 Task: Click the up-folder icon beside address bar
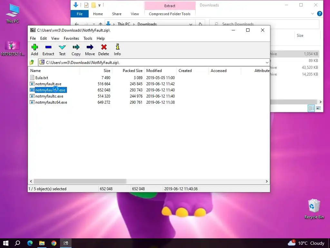click(32, 62)
